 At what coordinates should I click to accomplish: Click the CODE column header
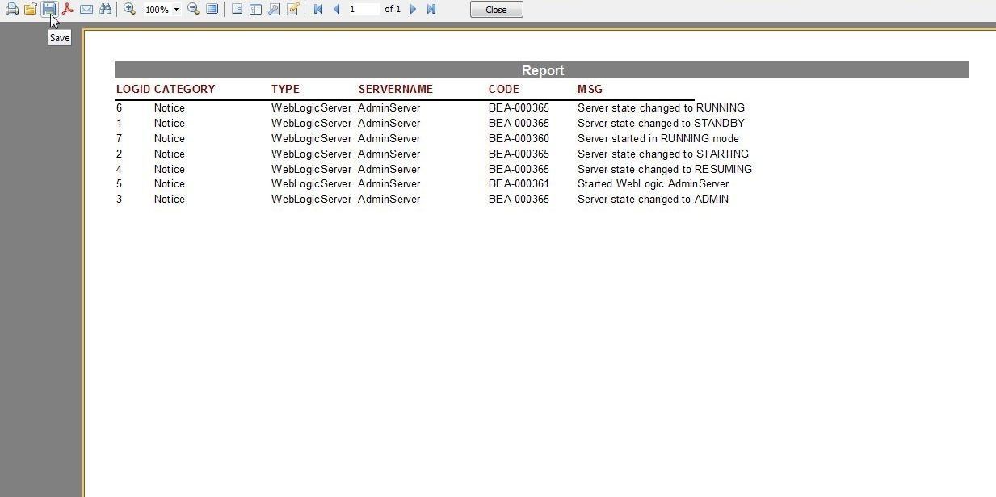(x=504, y=89)
